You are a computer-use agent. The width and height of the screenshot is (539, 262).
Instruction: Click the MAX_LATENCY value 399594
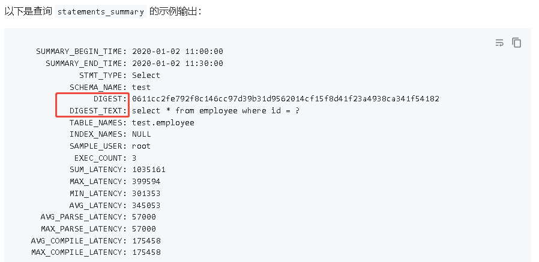146,181
